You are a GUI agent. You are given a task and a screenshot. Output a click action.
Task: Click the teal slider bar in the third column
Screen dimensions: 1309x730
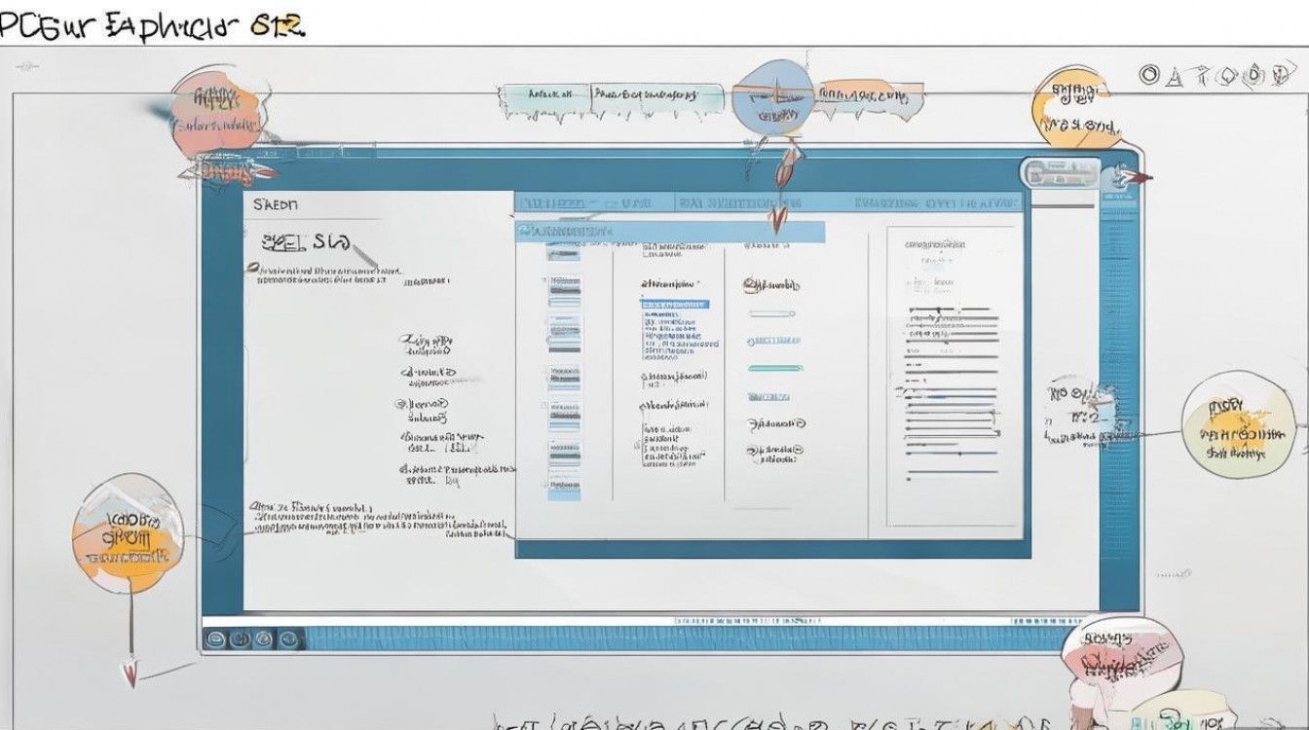click(x=775, y=369)
